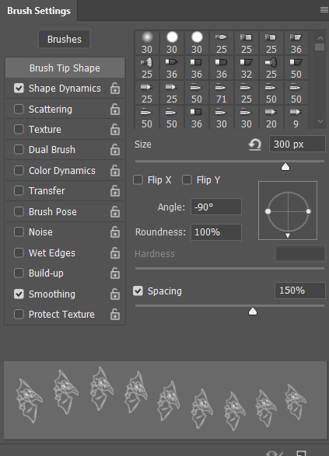
Task: Uncheck the Smoothing option
Action: coord(19,294)
